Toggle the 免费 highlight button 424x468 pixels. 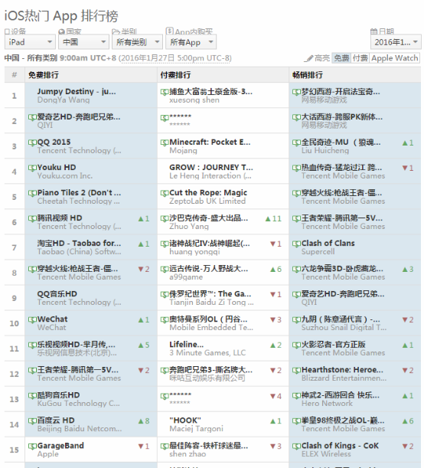click(341, 58)
